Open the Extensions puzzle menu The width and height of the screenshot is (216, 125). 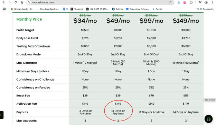click(x=191, y=2)
